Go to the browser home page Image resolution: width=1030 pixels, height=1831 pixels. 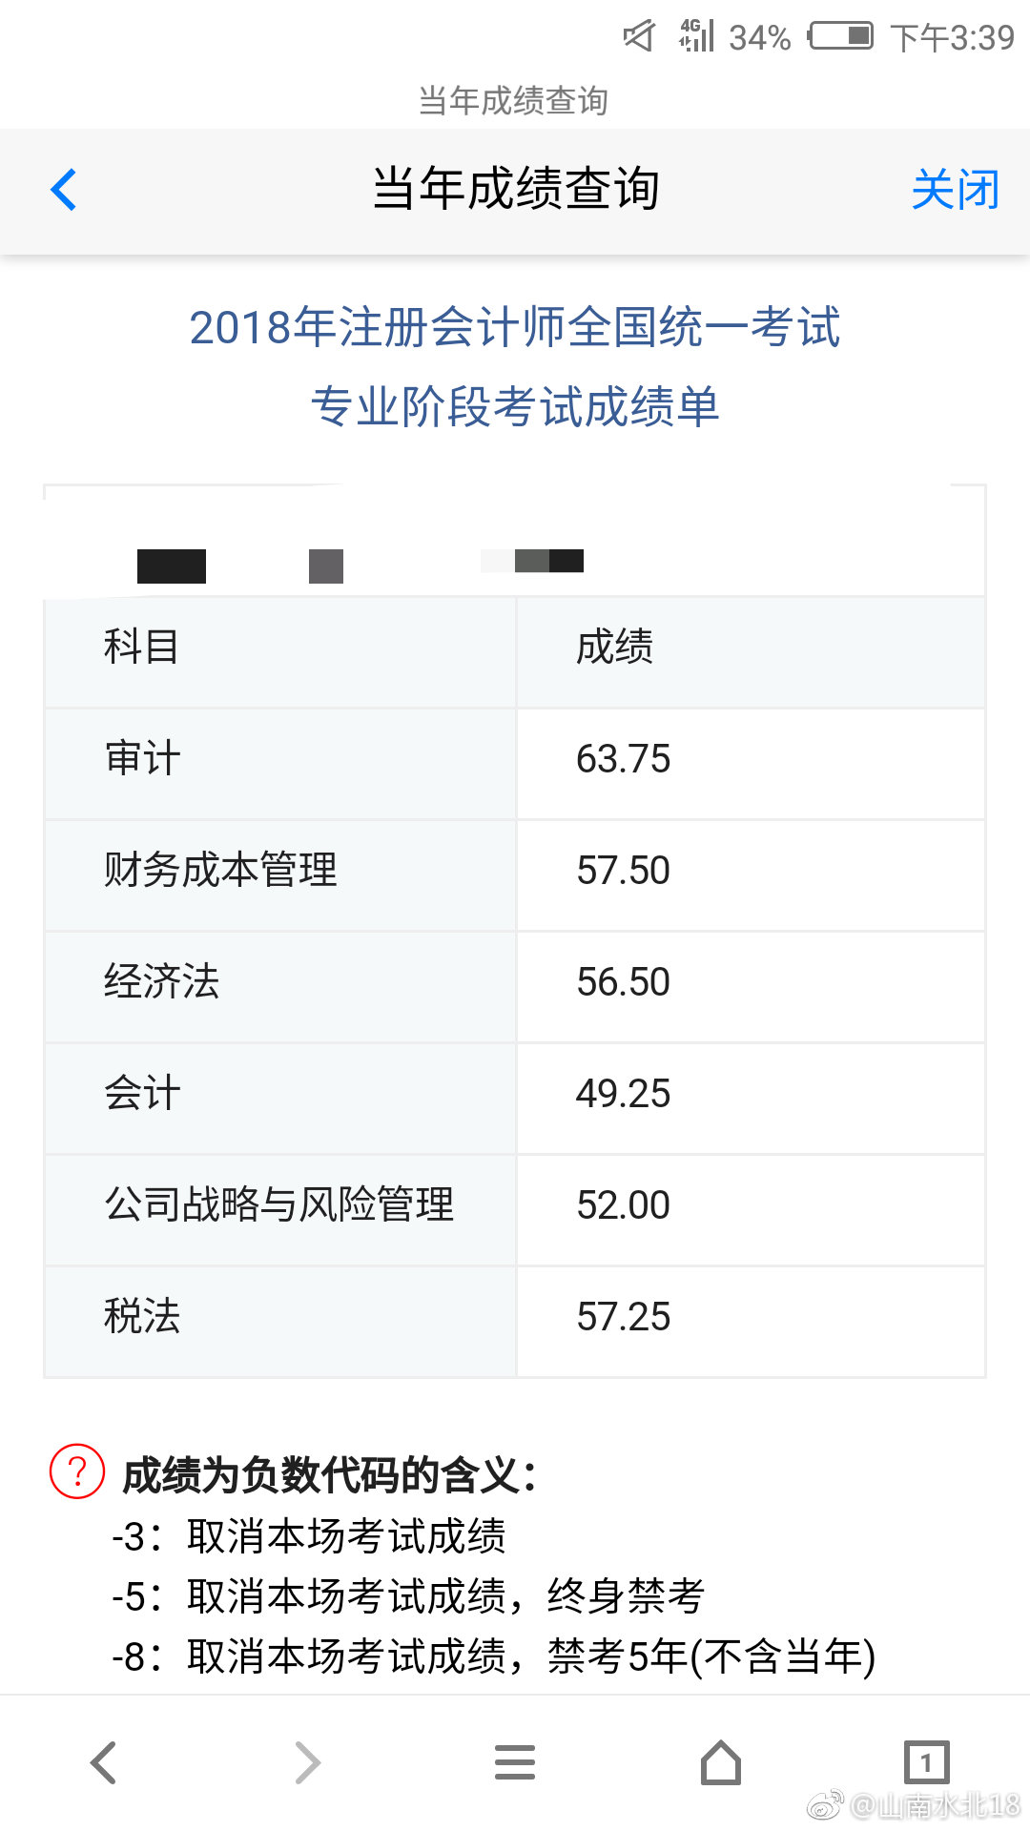coord(721,1762)
